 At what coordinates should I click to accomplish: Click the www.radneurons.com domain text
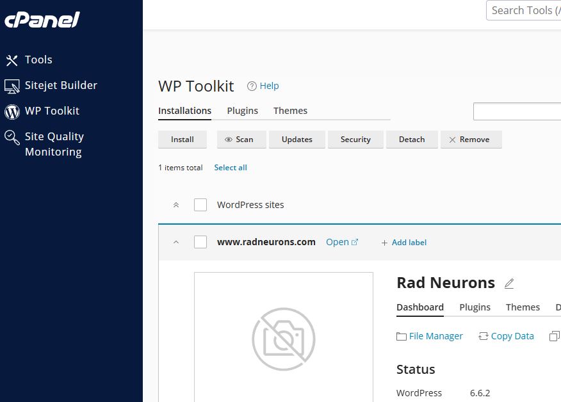point(266,242)
